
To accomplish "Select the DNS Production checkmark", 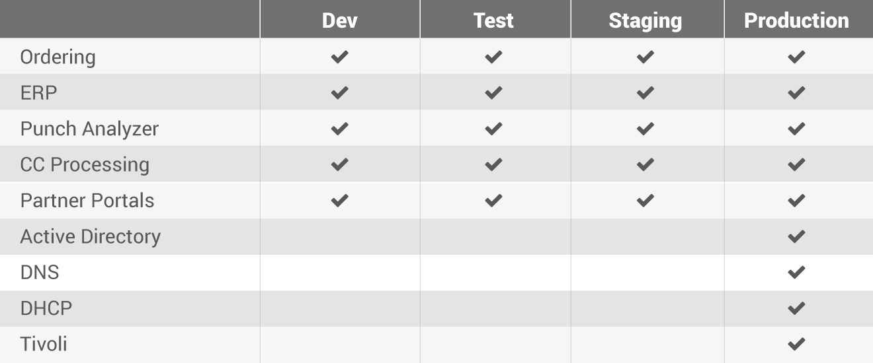I will 796,273.
